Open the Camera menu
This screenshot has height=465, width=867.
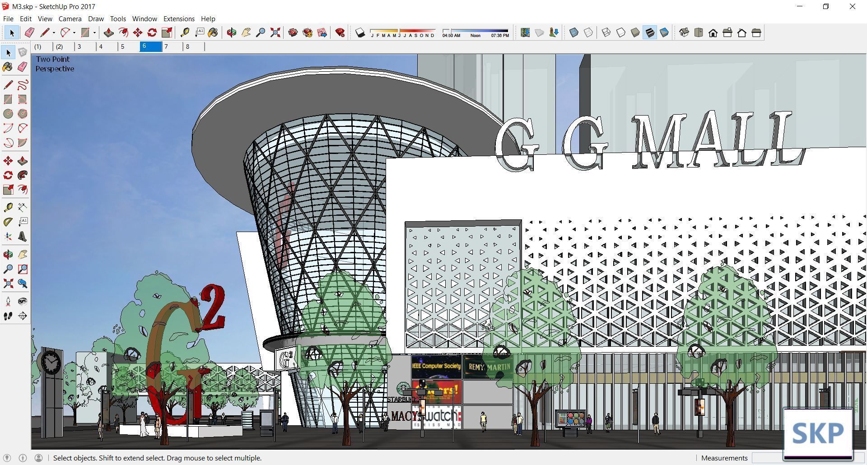(70, 19)
